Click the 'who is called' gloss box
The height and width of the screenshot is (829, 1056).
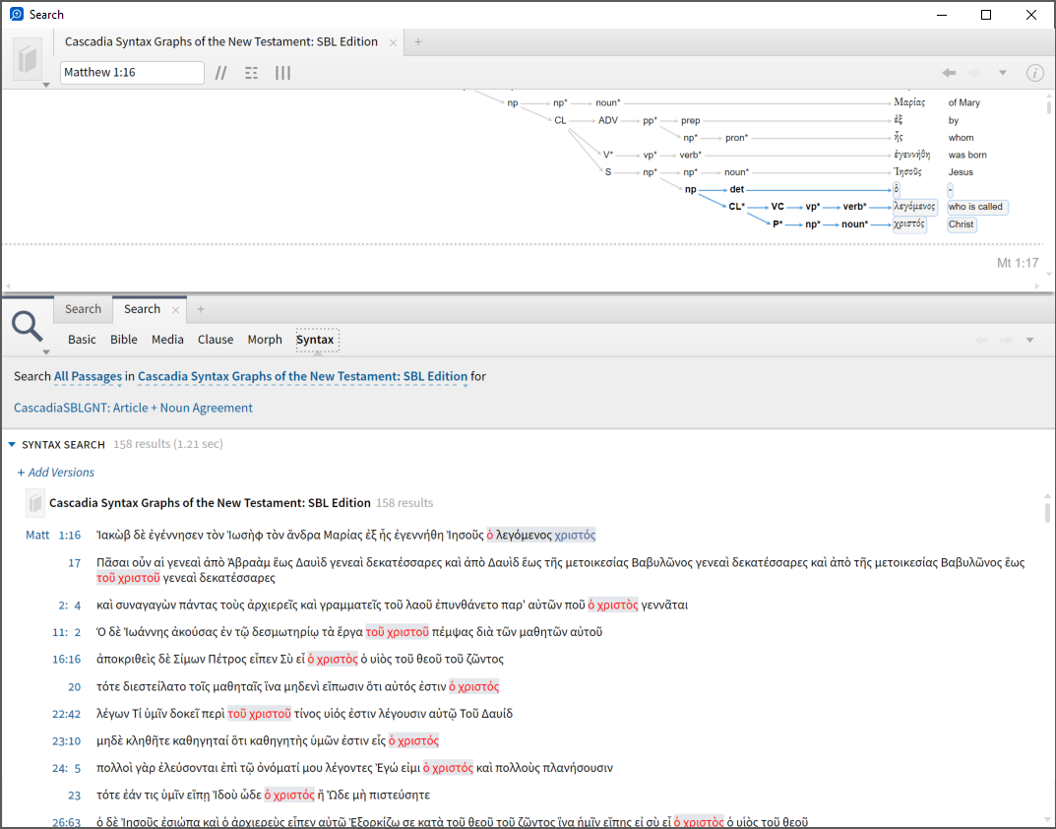click(x=976, y=207)
